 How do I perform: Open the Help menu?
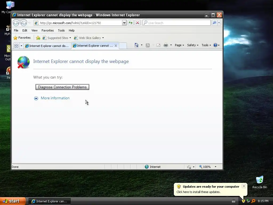71,30
